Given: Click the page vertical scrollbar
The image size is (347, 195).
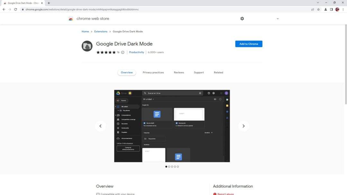Looking at the screenshot, I should pos(346,64).
